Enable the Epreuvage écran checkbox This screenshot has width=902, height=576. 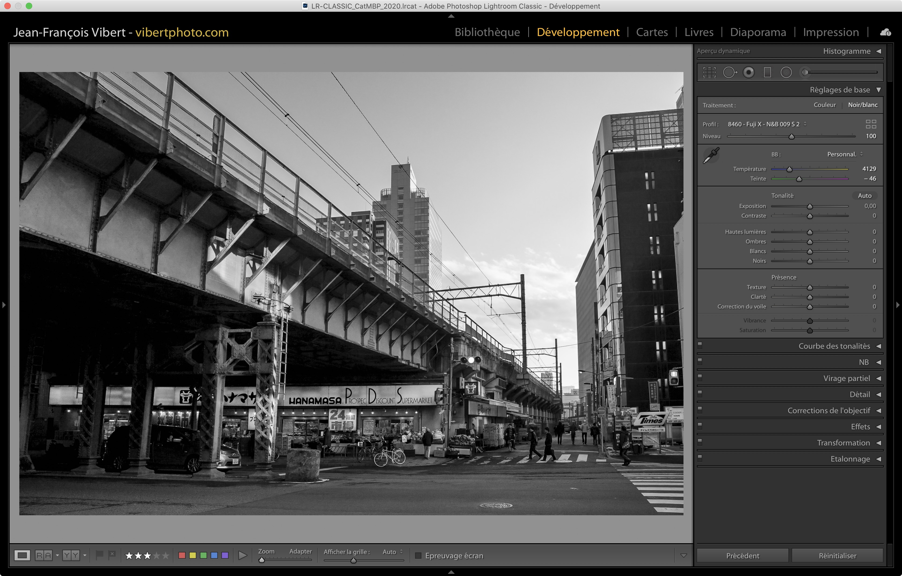419,555
